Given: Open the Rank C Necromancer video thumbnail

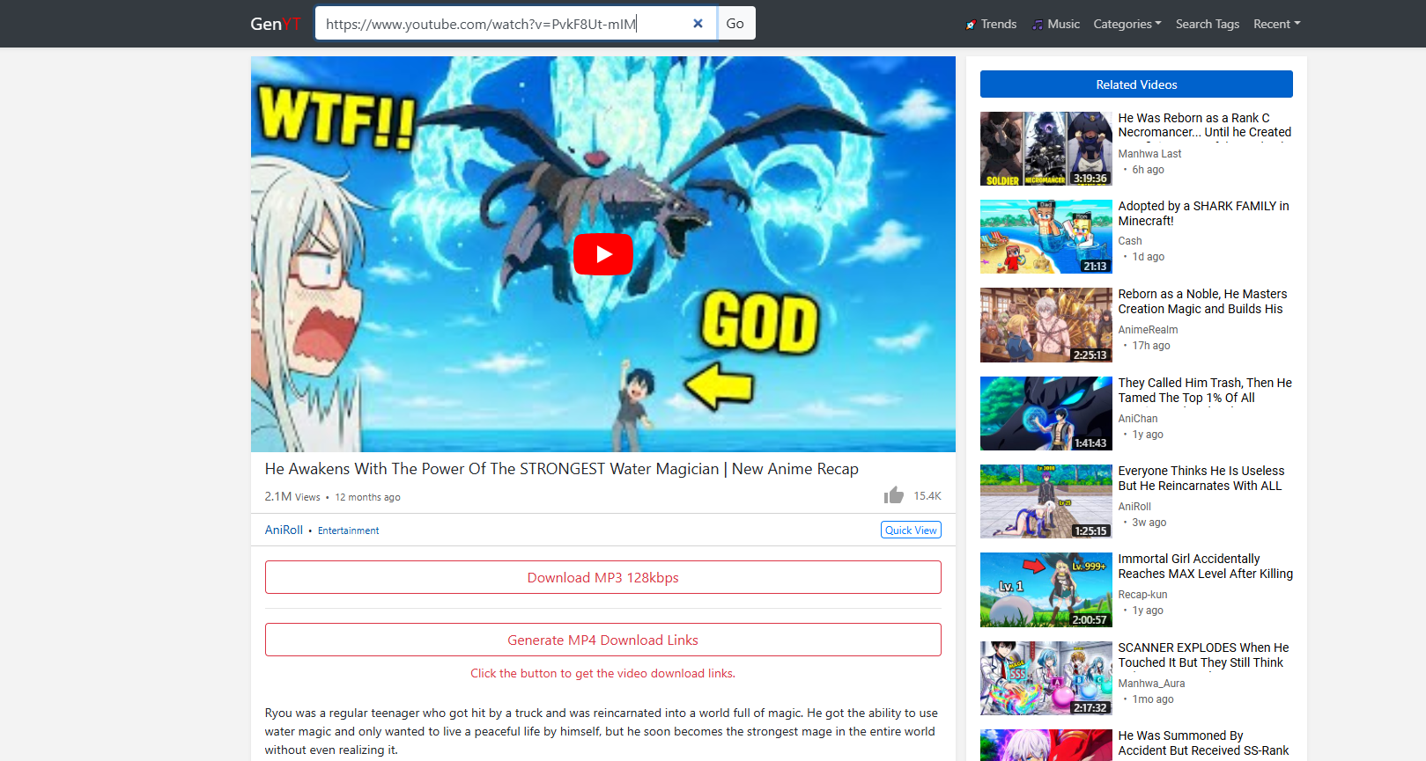Looking at the screenshot, I should coord(1046,149).
